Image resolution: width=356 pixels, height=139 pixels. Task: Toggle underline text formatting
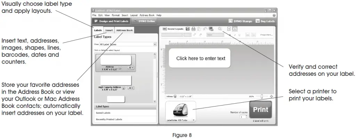(239, 35)
